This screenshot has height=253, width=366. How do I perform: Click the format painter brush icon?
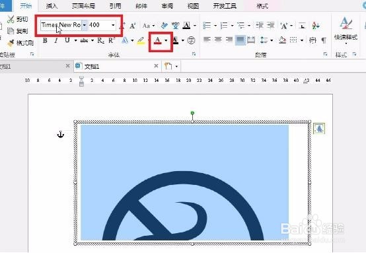[11, 43]
